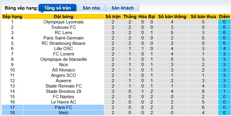
Task: Click the AS Monaco team name
Action: pyautogui.click(x=63, y=70)
